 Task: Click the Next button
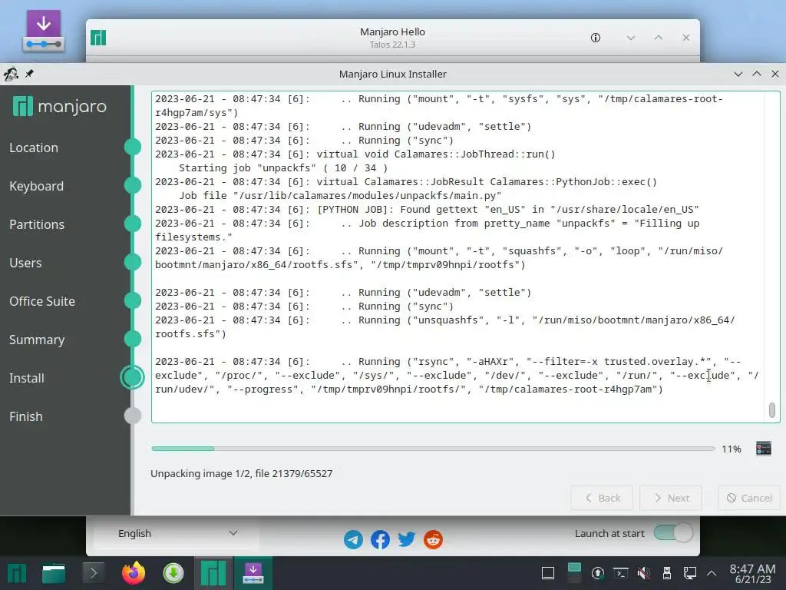click(671, 498)
